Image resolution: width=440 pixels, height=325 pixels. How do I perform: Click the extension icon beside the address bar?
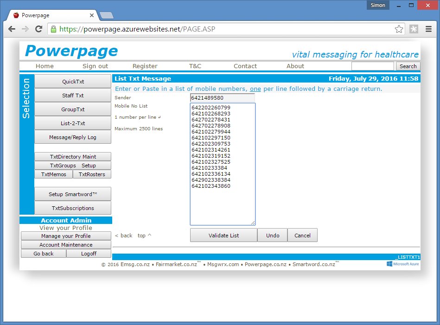click(414, 29)
